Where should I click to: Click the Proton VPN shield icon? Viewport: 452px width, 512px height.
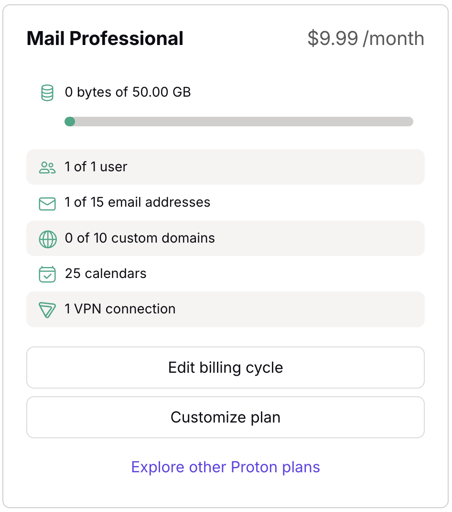coord(46,309)
